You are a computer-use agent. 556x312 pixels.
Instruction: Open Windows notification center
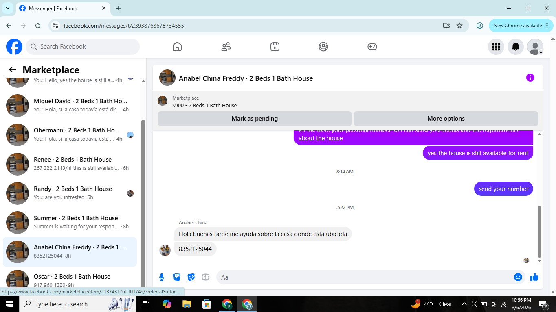click(x=543, y=304)
